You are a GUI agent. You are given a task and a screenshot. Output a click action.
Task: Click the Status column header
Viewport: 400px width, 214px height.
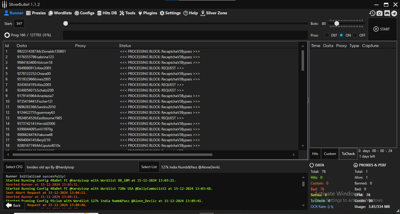(125, 46)
